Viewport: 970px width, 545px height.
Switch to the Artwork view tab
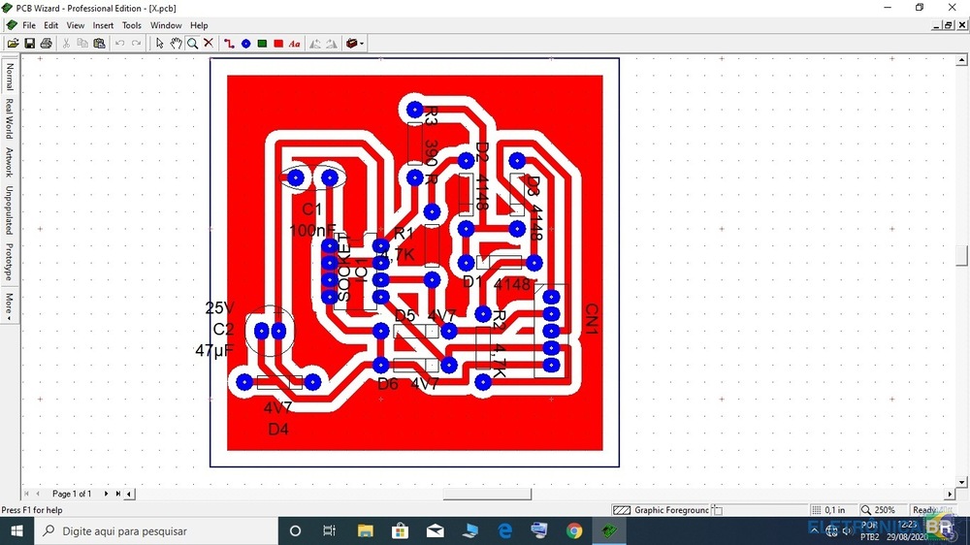[10, 162]
